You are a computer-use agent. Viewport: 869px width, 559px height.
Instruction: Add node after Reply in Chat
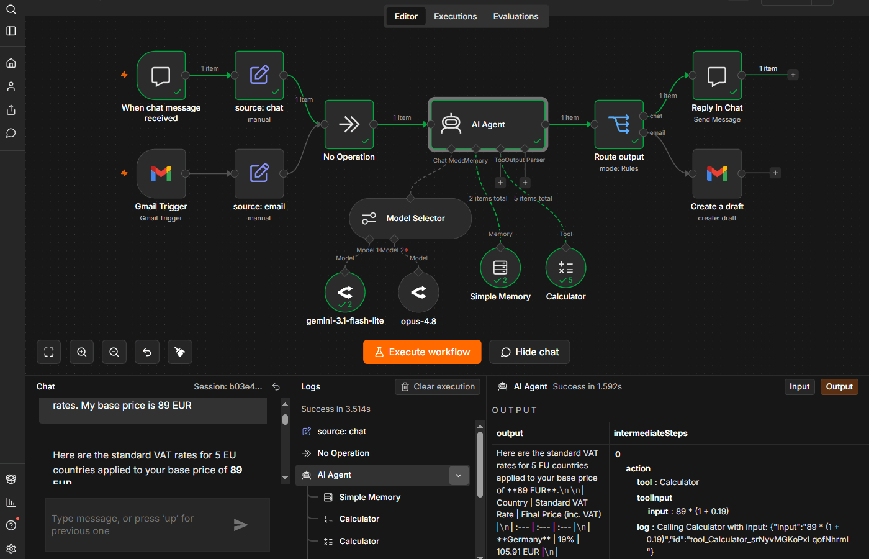[793, 75]
